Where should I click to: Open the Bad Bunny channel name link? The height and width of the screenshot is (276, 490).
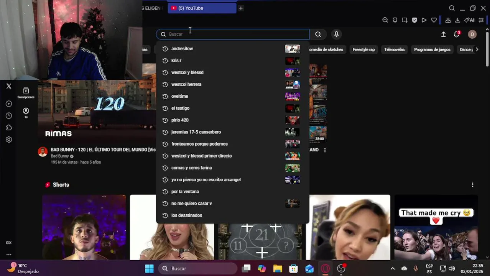point(60,156)
